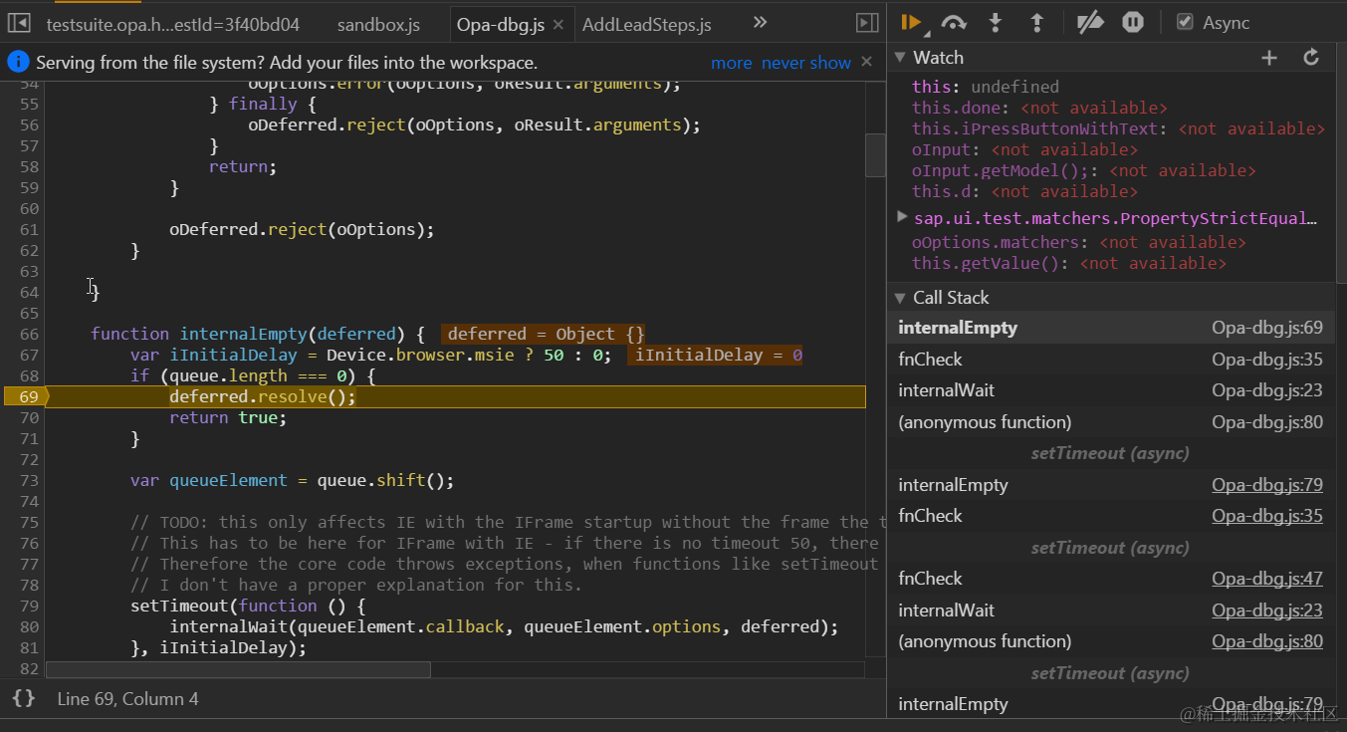Switch to the sandbox.js tab
The height and width of the screenshot is (732, 1347).
point(378,25)
